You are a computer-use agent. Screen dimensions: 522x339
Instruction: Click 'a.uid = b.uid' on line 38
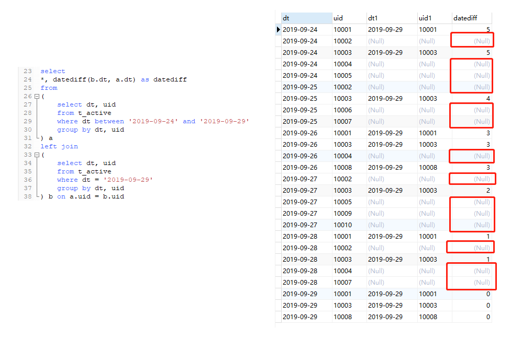[96, 196]
